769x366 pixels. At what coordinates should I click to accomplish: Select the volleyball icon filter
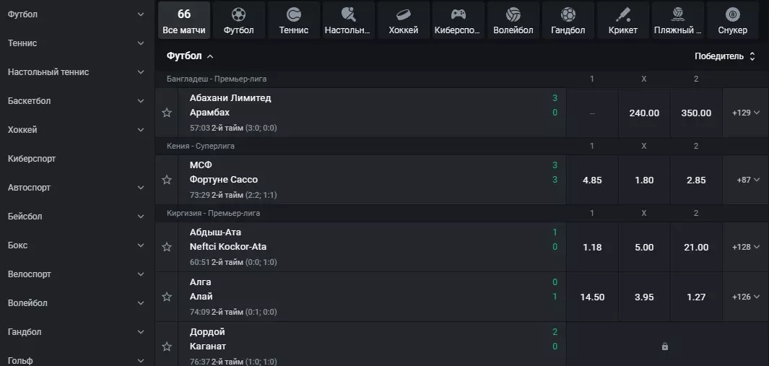click(x=513, y=14)
